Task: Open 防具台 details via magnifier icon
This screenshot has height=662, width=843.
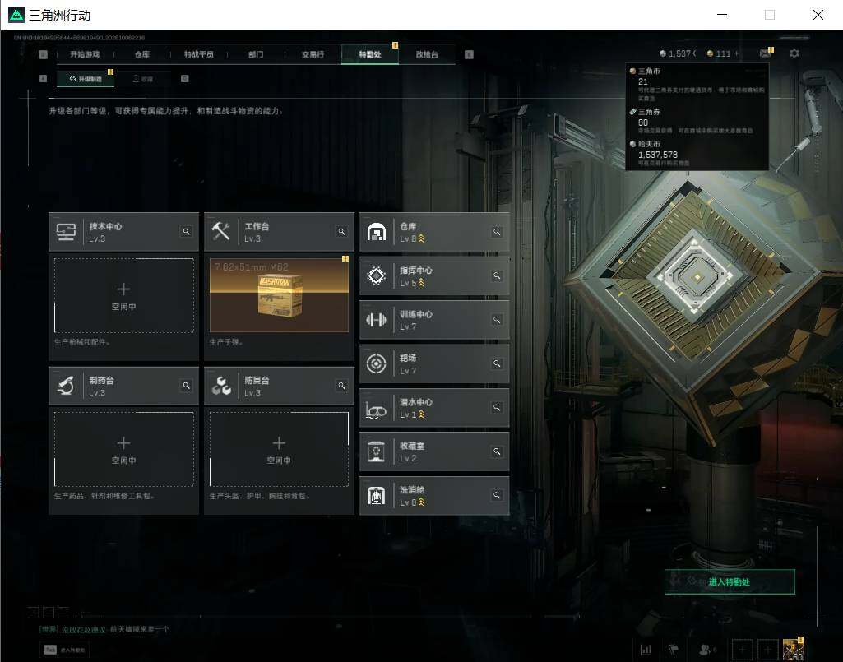Action: [x=341, y=386]
